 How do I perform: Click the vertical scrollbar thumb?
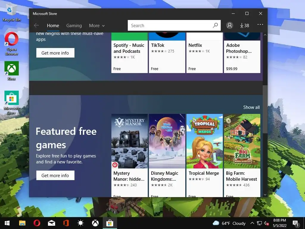[x=265, y=109]
